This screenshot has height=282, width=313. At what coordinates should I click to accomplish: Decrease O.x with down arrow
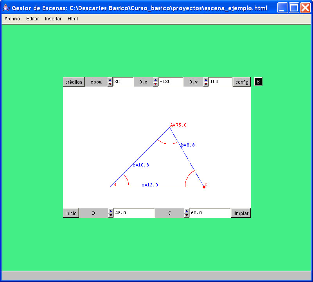click(155, 84)
